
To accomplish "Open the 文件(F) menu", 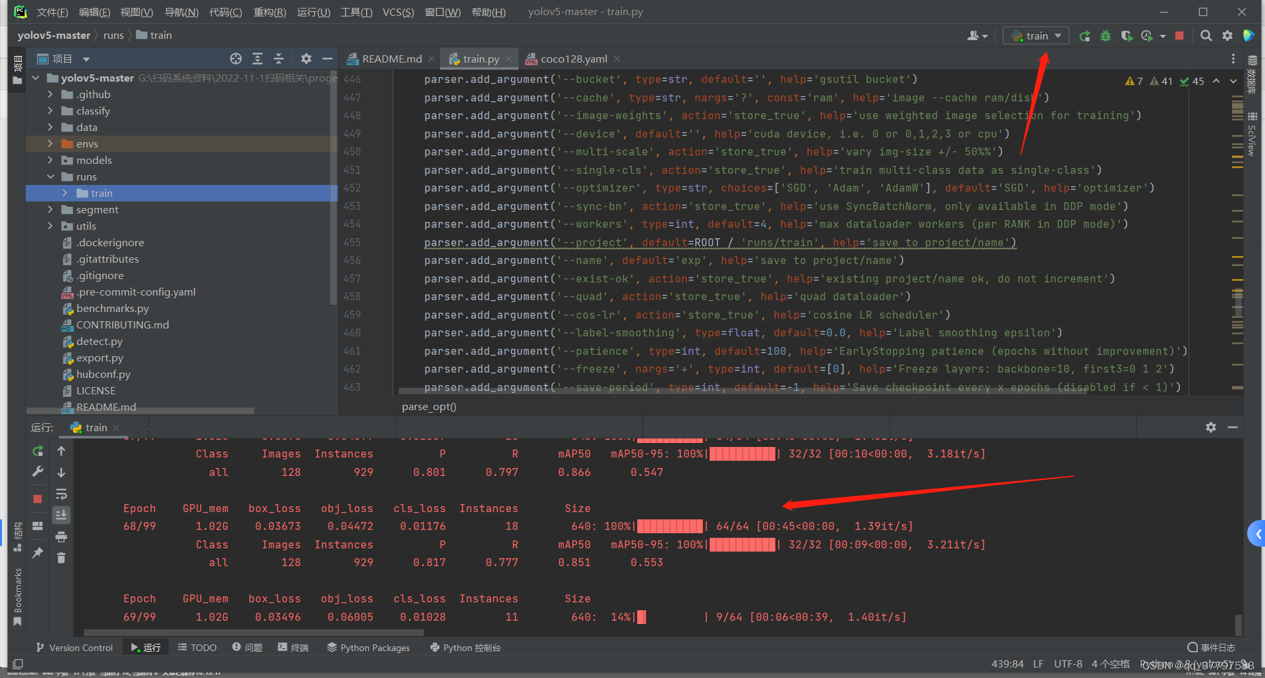I will tap(52, 12).
